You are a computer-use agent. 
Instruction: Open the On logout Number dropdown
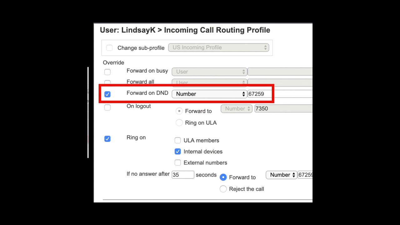[237, 109]
